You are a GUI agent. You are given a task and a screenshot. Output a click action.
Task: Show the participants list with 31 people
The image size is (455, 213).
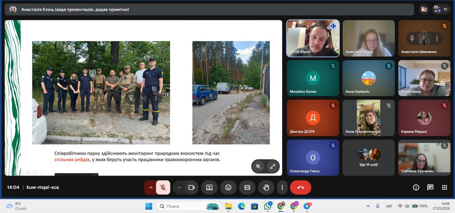tap(441, 9)
